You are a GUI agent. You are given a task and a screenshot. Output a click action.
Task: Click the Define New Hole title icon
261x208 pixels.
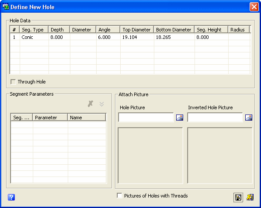point(6,7)
